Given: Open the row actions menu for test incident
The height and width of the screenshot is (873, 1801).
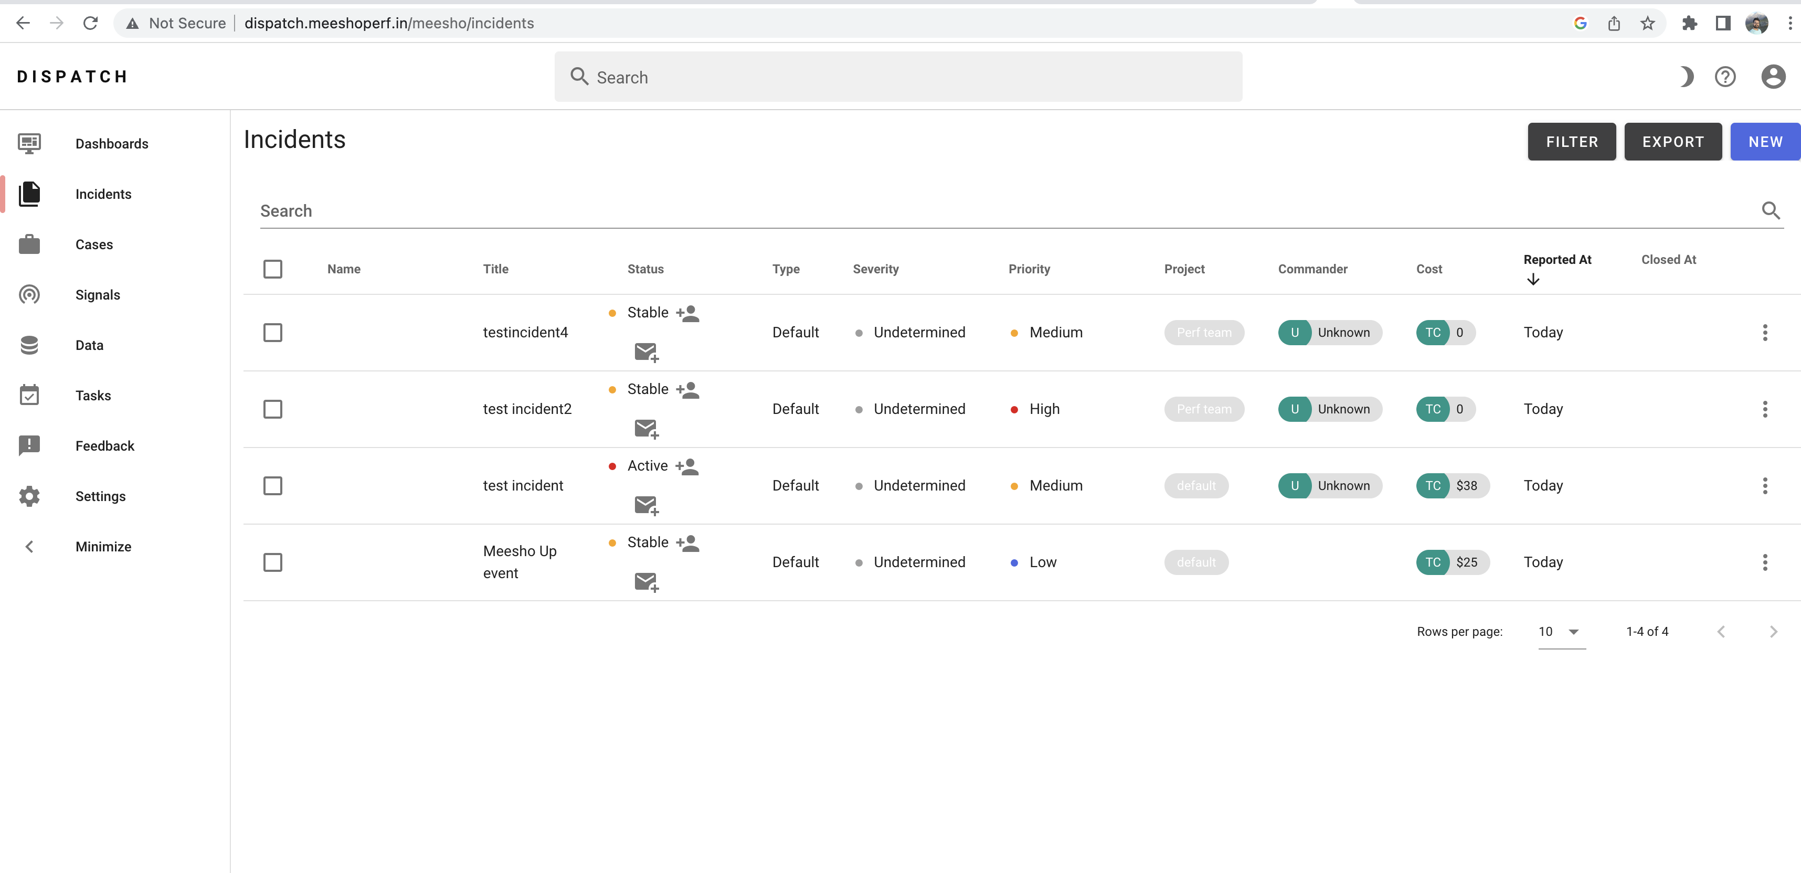Looking at the screenshot, I should (x=1765, y=485).
